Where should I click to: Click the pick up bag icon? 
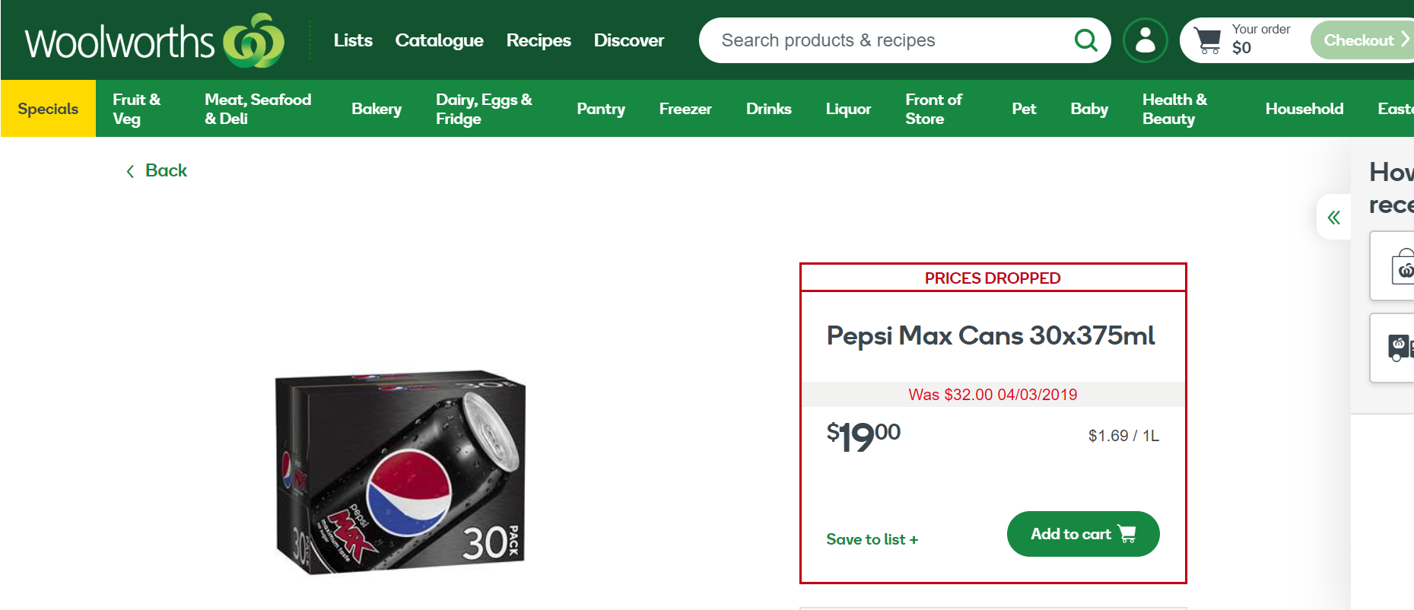pyautogui.click(x=1403, y=267)
